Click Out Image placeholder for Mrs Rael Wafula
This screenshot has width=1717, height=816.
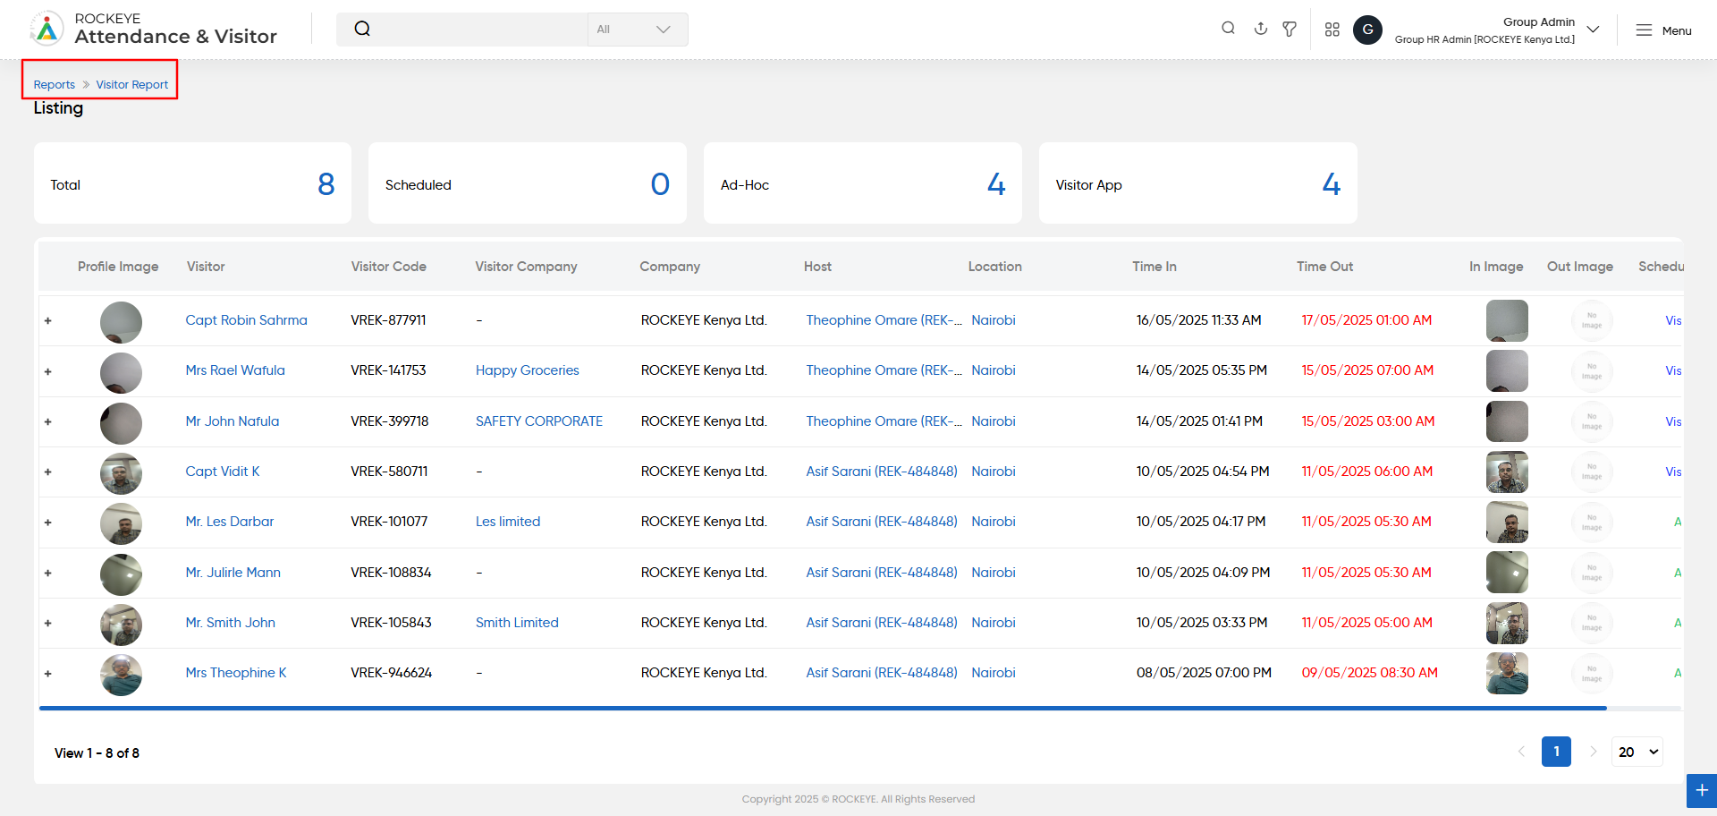pyautogui.click(x=1592, y=370)
